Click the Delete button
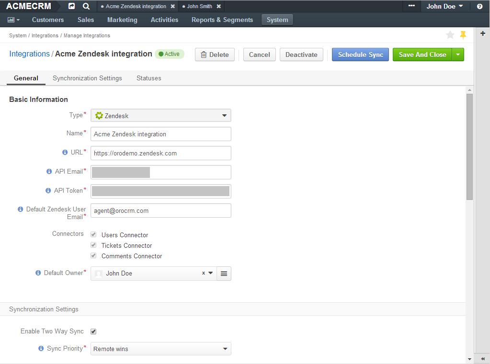Image resolution: width=490 pixels, height=364 pixels. click(x=215, y=55)
